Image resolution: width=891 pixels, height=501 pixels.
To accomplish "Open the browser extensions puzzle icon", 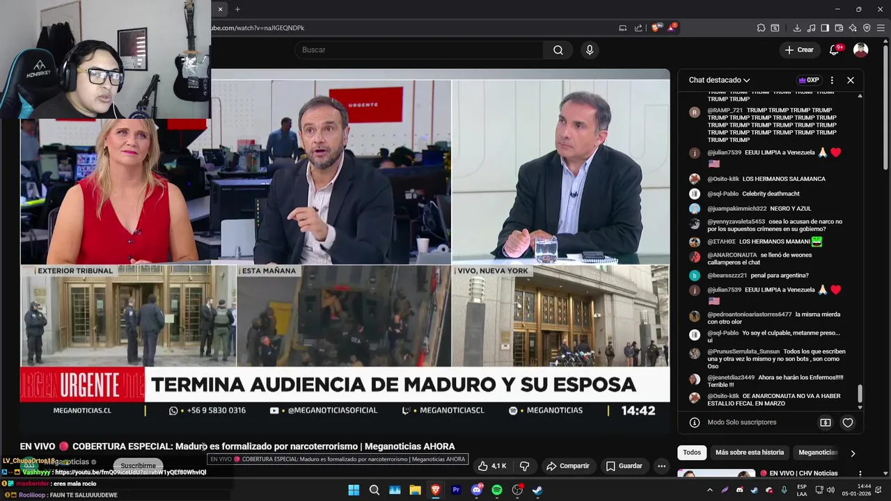I will tap(761, 28).
